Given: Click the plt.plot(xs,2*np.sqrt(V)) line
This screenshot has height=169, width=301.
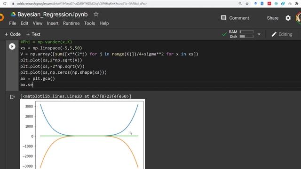Looking at the screenshot, I should coord(51,60).
